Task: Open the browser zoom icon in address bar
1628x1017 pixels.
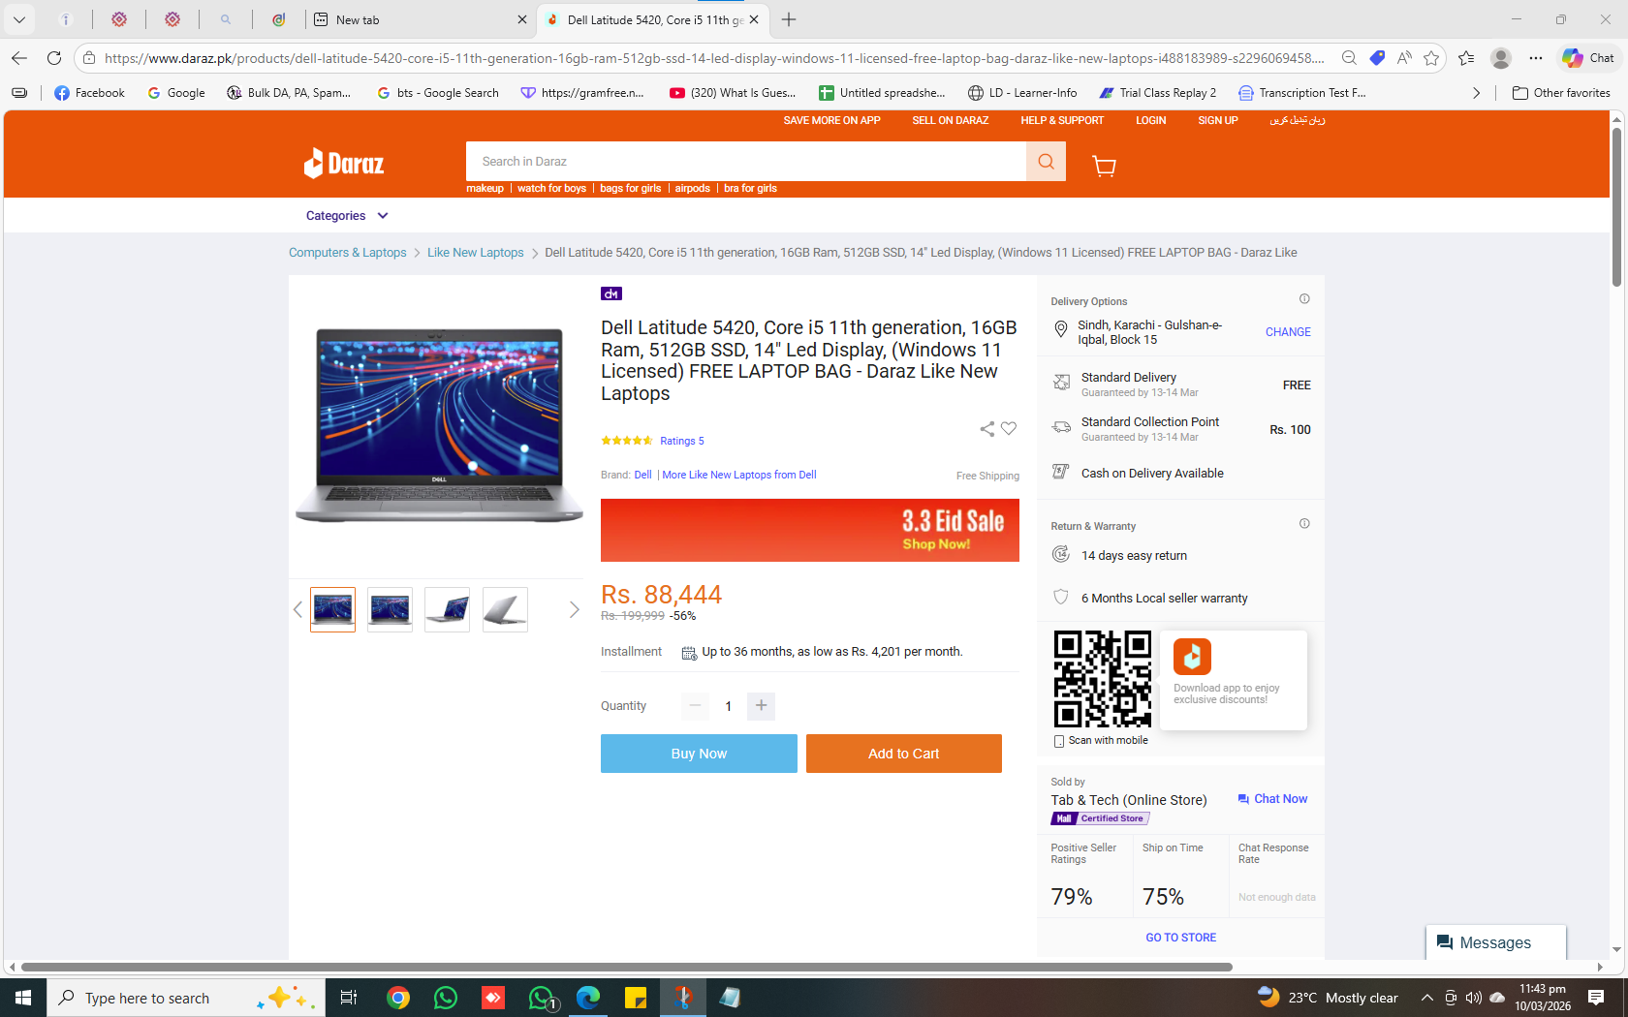Action: tap(1349, 58)
